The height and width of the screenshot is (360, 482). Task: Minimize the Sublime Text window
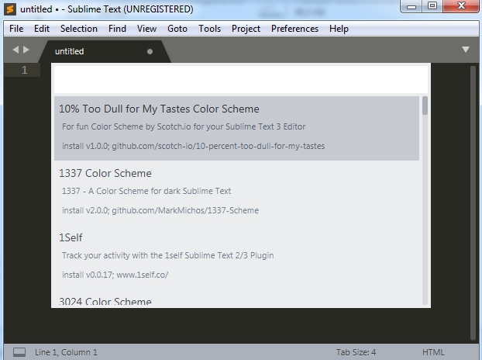(411, 6)
